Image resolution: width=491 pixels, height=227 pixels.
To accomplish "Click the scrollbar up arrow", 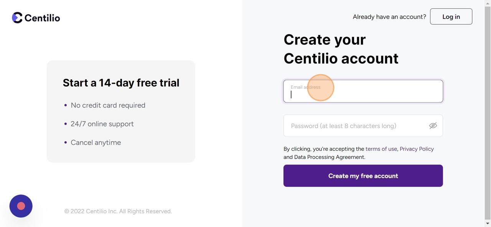I will tap(488, 3).
